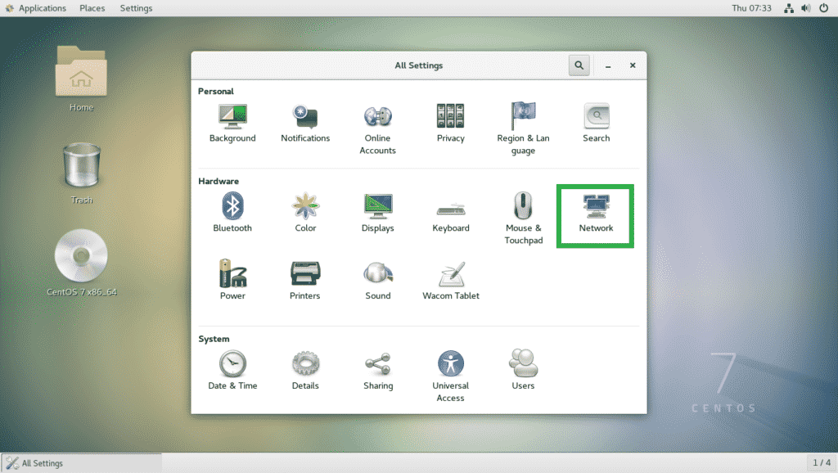This screenshot has width=838, height=473.
Task: Click the search magnifier in the title bar
Action: (x=579, y=65)
